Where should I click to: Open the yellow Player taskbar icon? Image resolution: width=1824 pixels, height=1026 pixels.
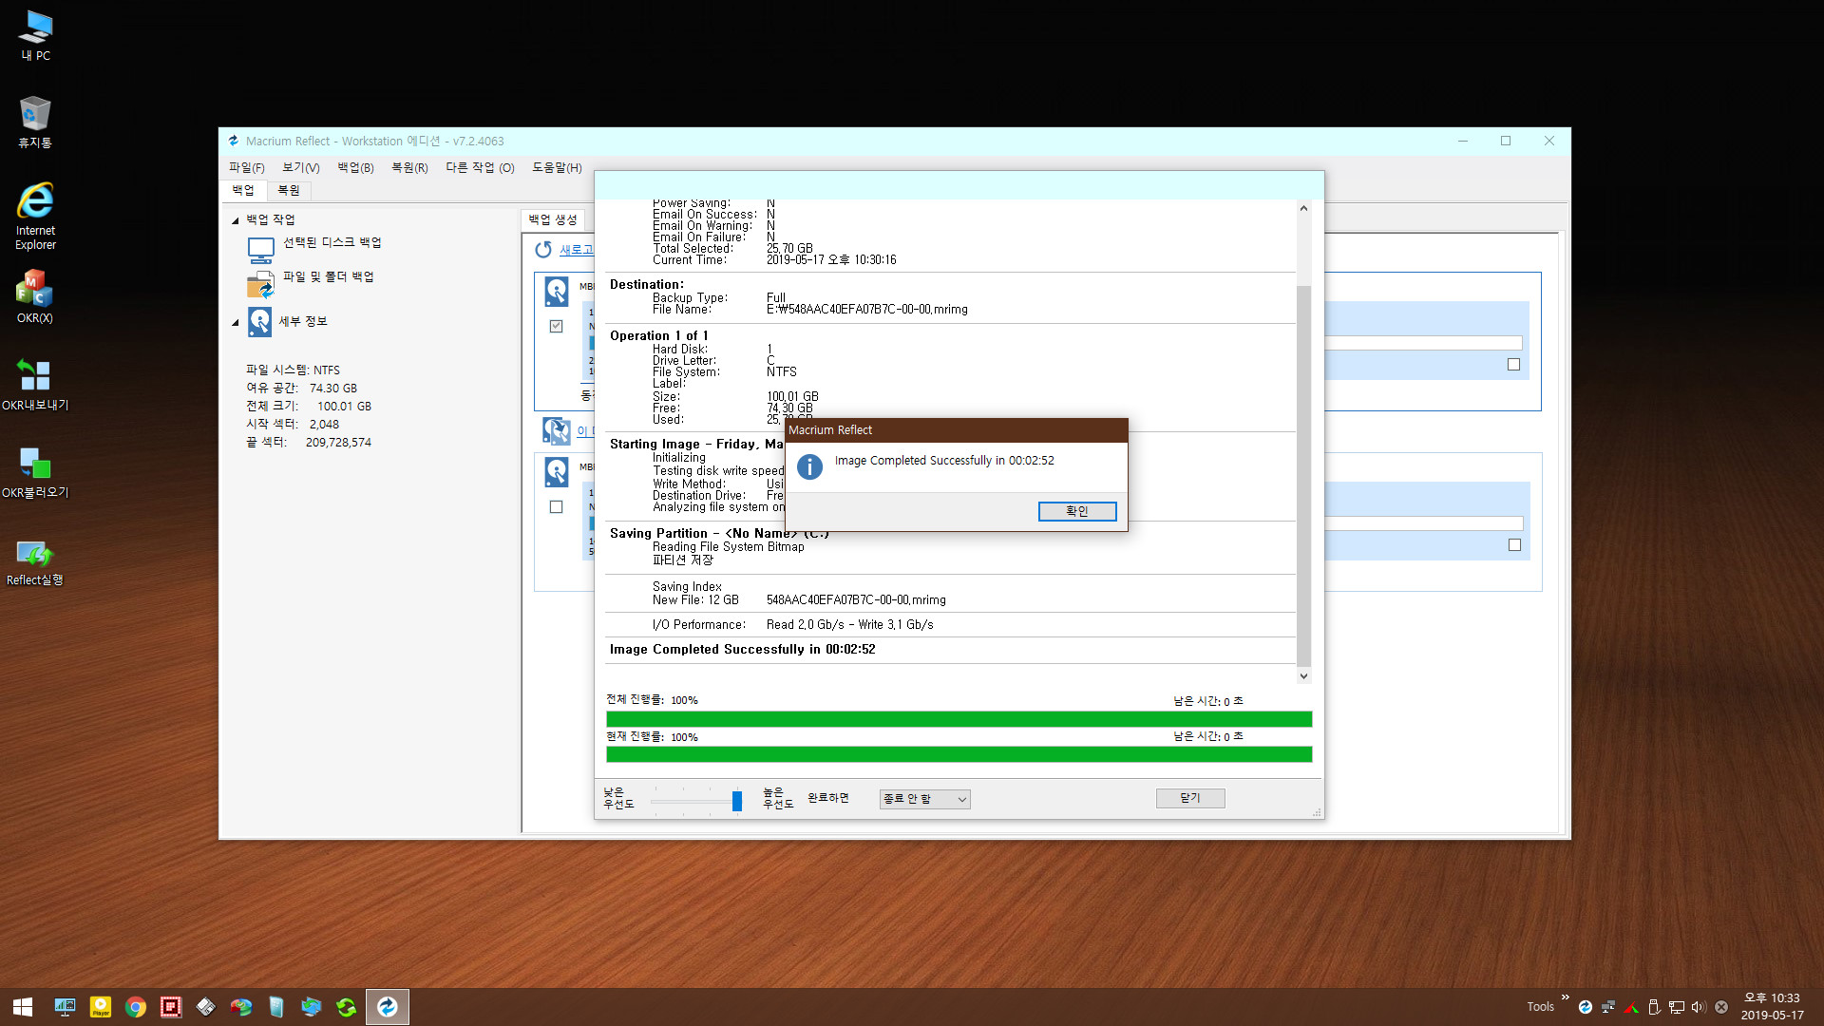click(100, 1007)
